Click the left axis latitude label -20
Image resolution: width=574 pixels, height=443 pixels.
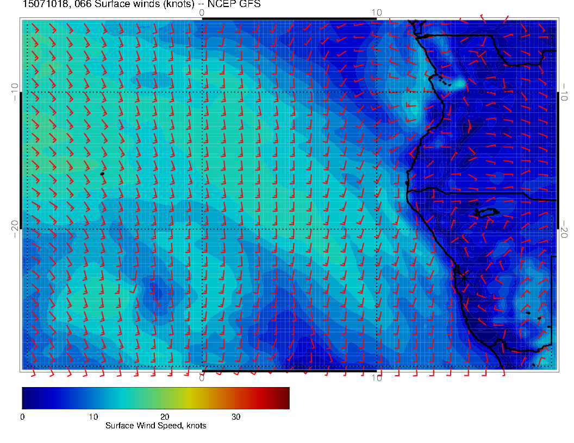(x=15, y=229)
